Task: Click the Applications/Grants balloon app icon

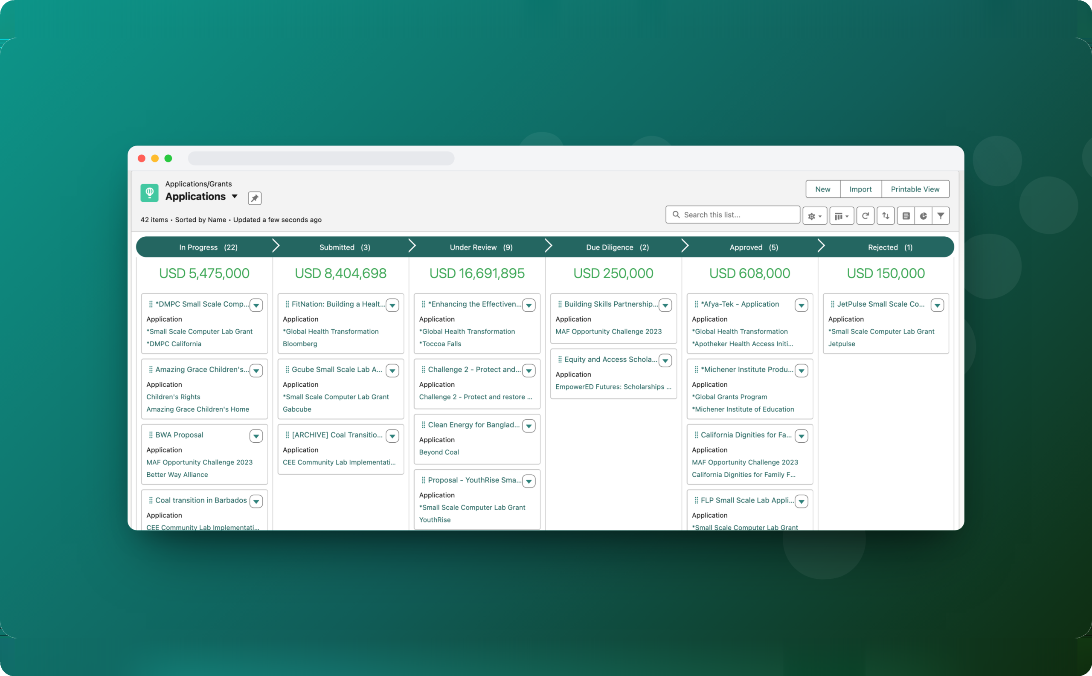Action: 149,193
